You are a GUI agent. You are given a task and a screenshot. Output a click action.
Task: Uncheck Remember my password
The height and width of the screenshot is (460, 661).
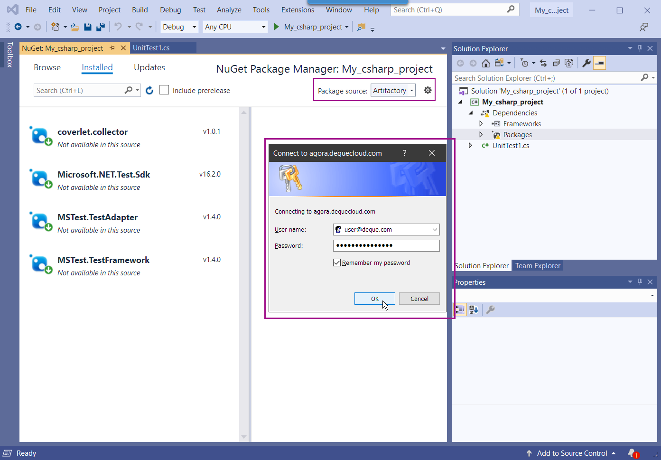tap(337, 263)
